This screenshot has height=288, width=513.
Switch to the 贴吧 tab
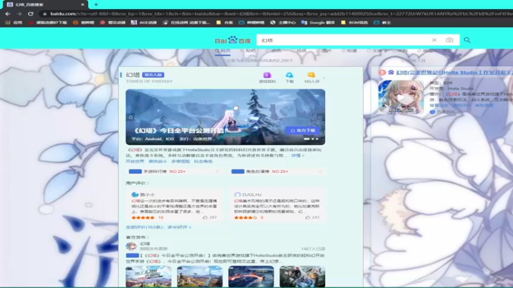[x=248, y=51]
